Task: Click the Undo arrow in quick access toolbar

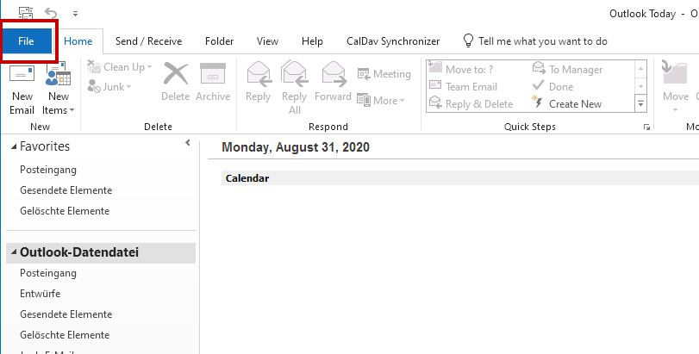Action: pos(51,14)
